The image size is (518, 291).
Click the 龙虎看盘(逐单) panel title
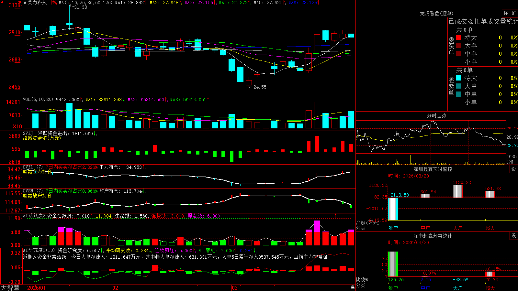point(437,13)
